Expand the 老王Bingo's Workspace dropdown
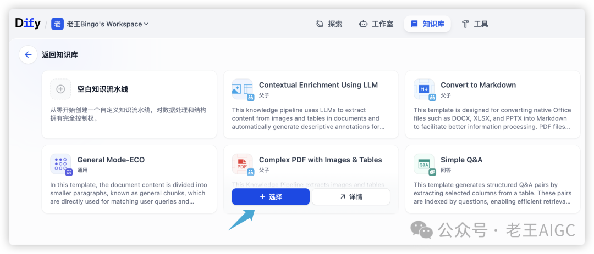The image size is (594, 254). pyautogui.click(x=108, y=24)
